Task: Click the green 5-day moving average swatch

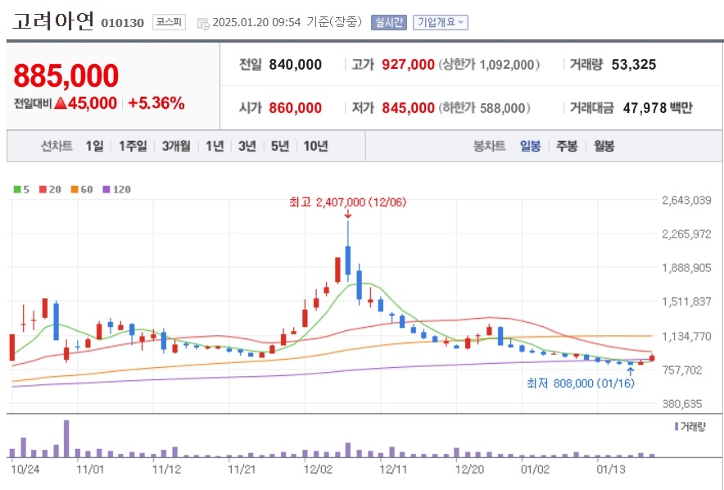Action: pyautogui.click(x=17, y=189)
